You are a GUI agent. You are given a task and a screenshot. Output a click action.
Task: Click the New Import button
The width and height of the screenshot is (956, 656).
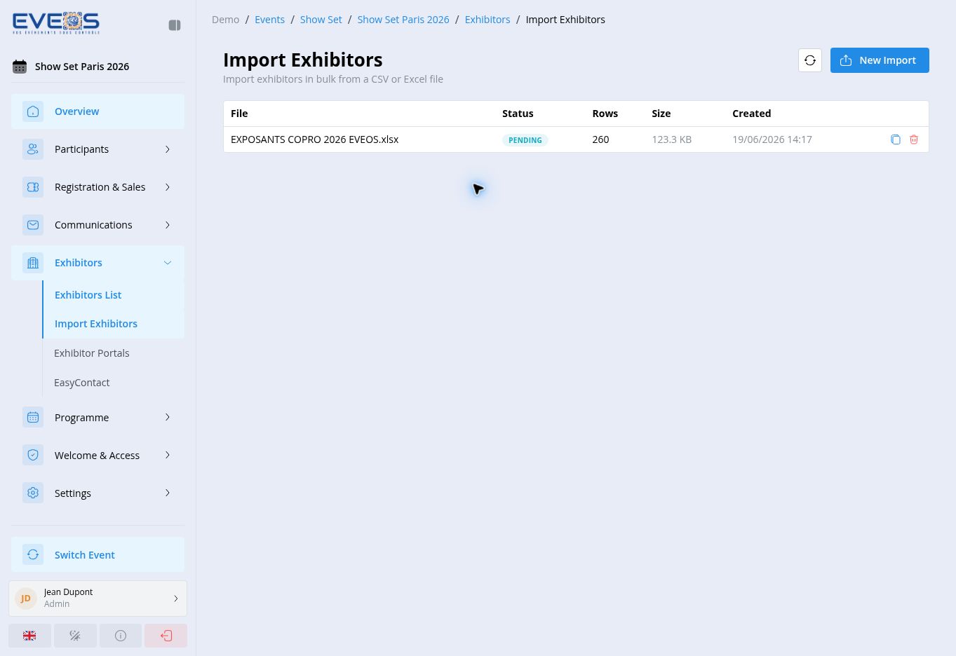pyautogui.click(x=880, y=60)
